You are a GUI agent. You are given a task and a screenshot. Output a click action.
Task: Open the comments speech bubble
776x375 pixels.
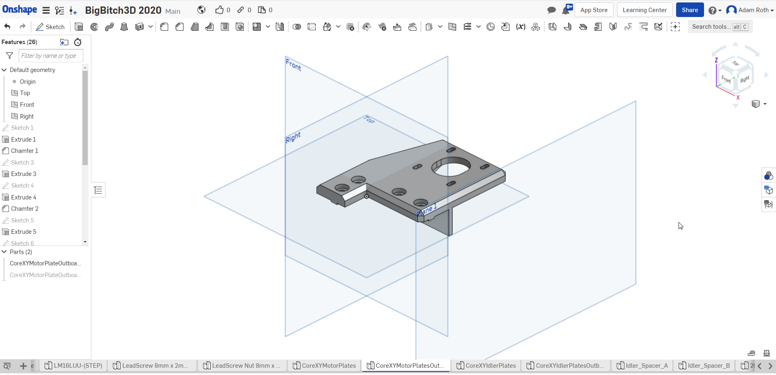pos(551,10)
